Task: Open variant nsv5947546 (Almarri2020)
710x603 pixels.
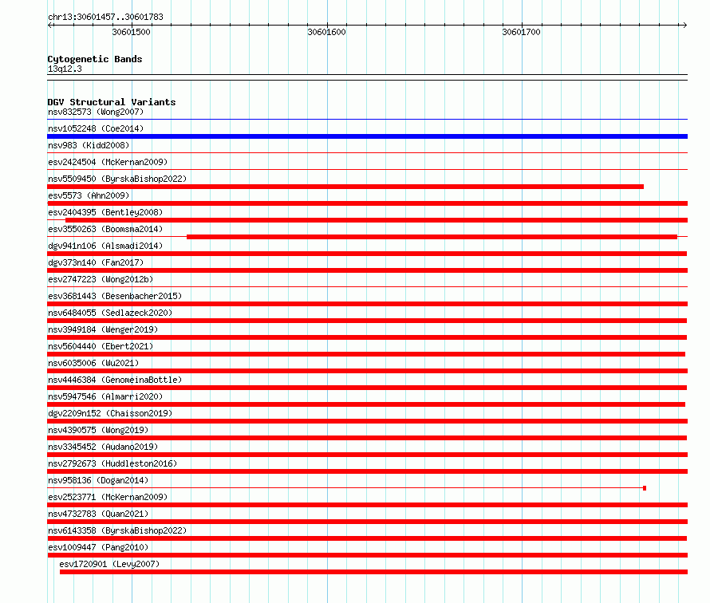Action: [105, 396]
